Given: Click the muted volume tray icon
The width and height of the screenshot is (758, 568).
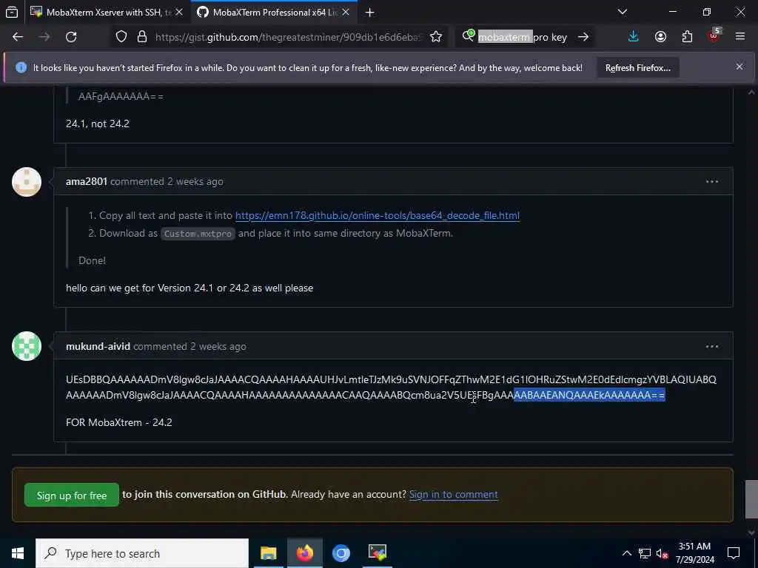Looking at the screenshot, I should (662, 553).
